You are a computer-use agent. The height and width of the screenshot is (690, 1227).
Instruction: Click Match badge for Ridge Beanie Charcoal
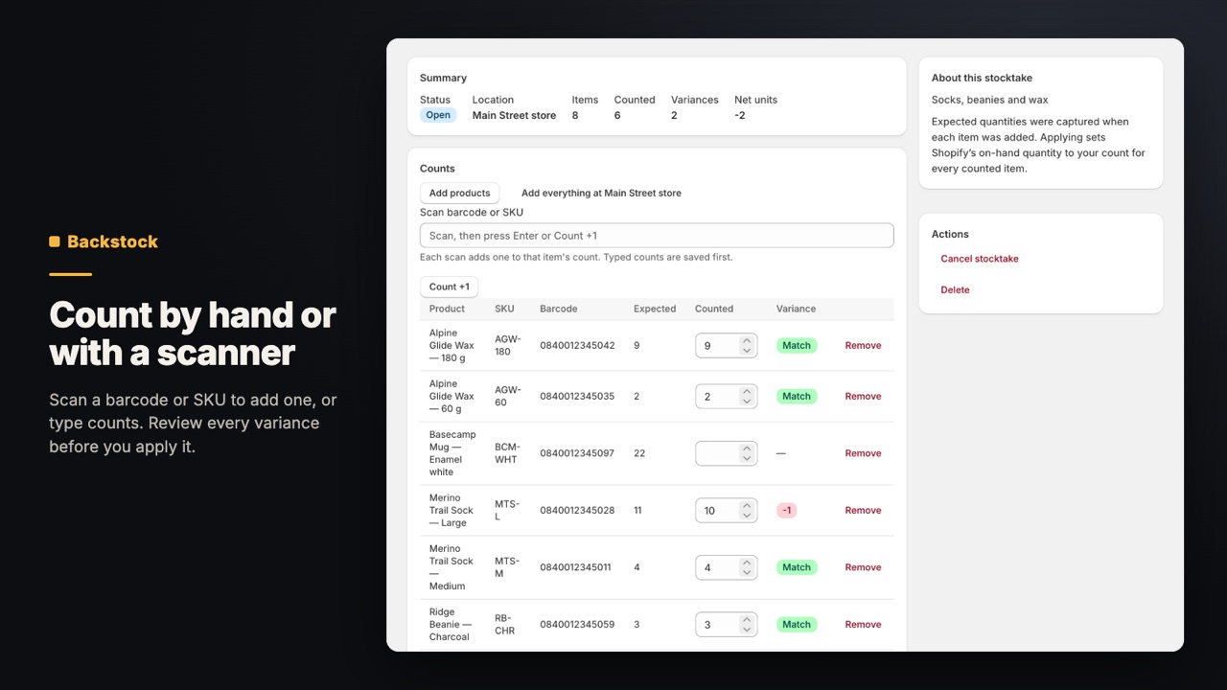797,625
